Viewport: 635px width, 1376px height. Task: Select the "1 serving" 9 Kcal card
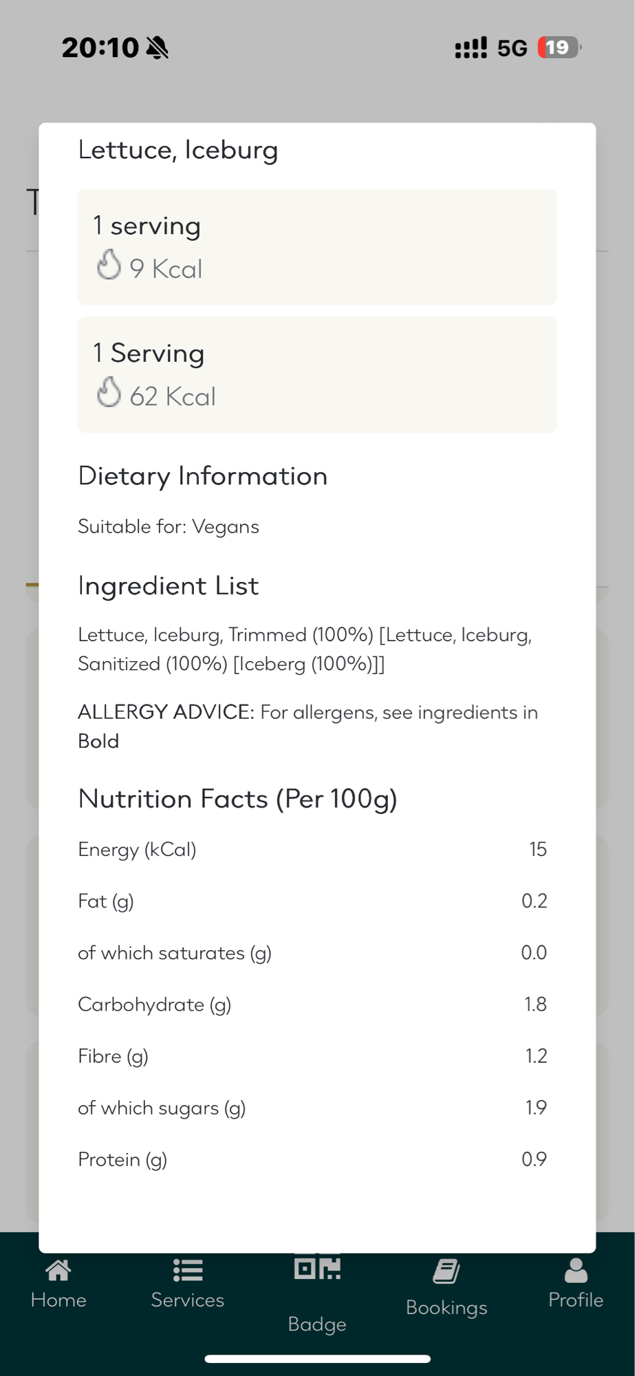click(317, 247)
